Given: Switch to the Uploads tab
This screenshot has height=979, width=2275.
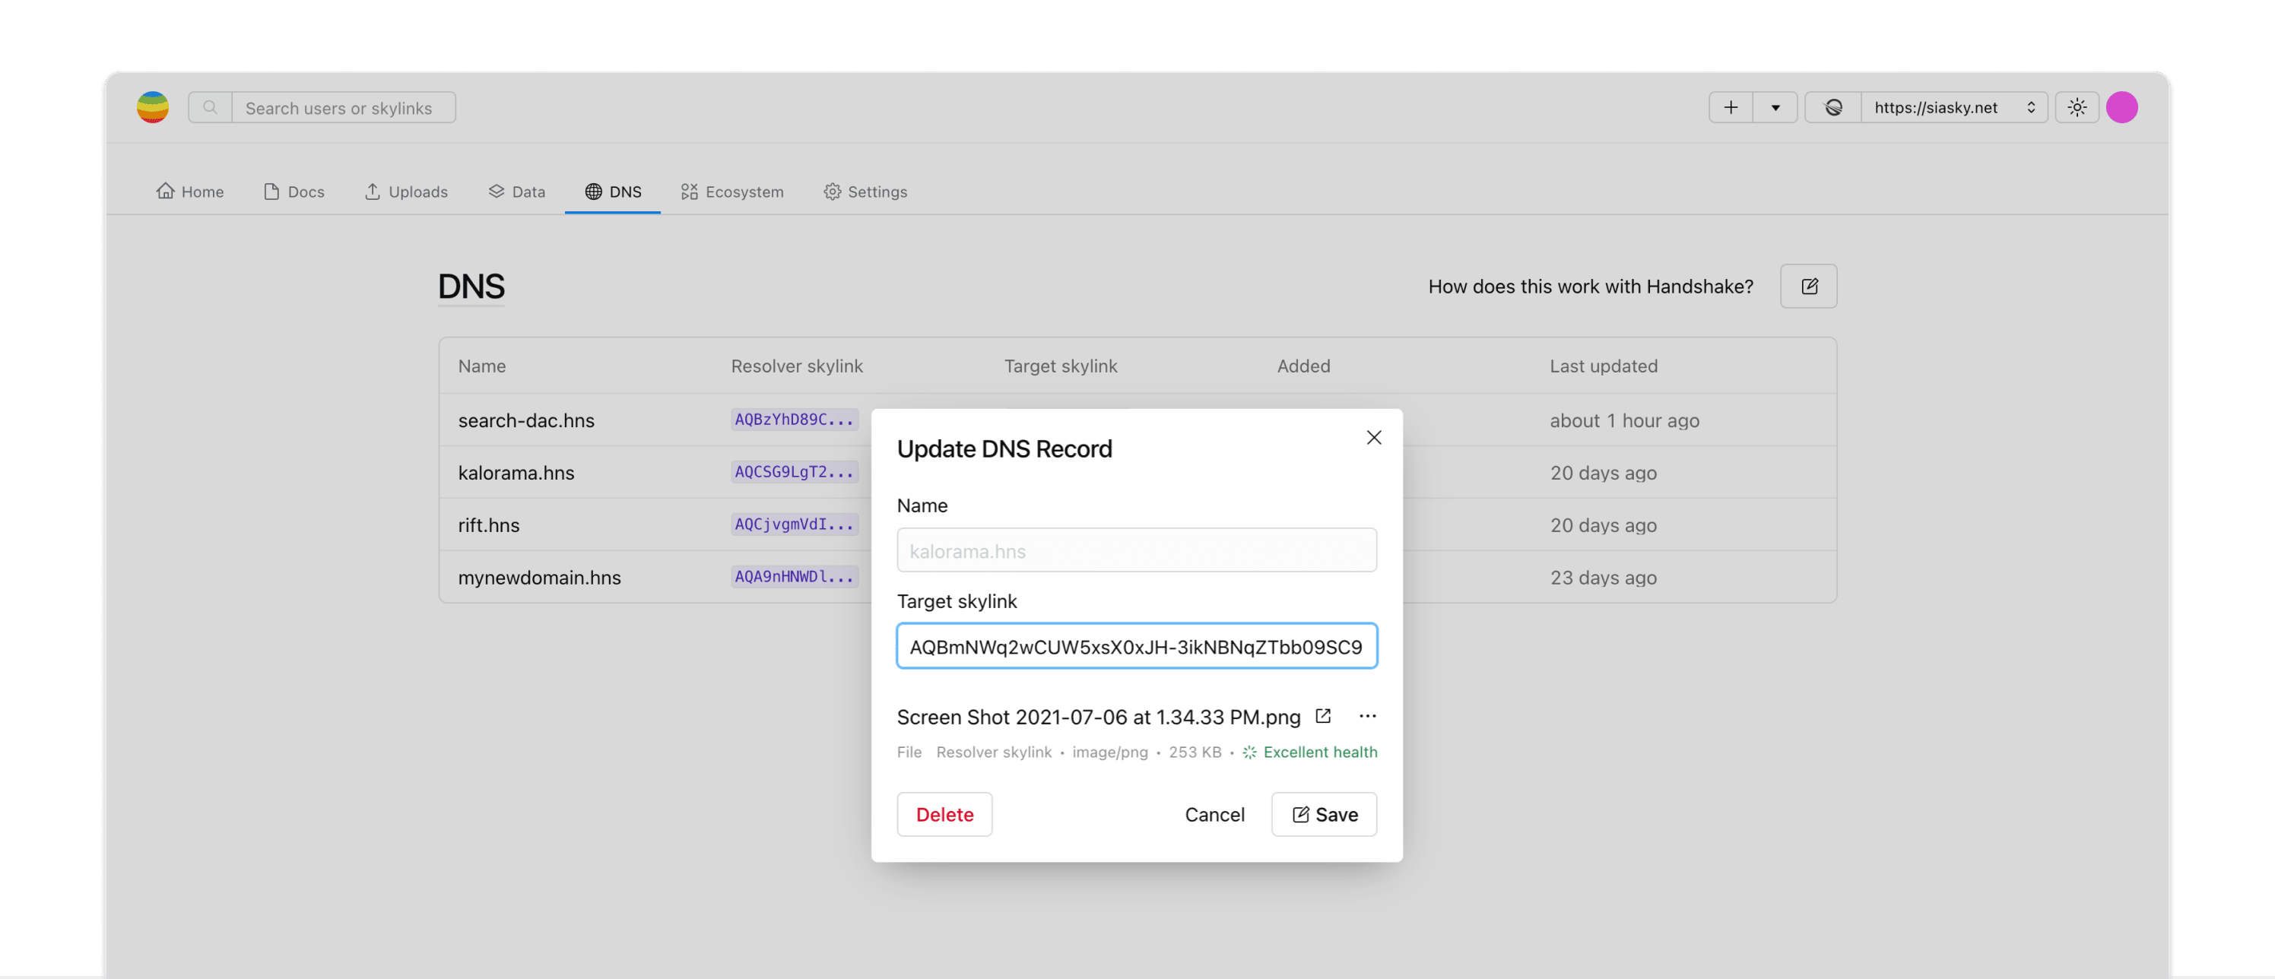Looking at the screenshot, I should coord(406,192).
